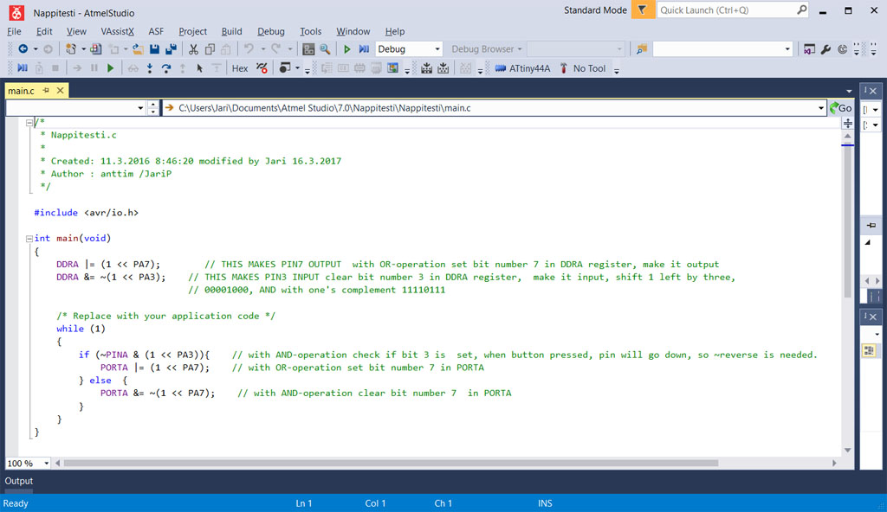The image size is (887, 512).
Task: Click the Find in Files folder icon
Action: coord(641,49)
